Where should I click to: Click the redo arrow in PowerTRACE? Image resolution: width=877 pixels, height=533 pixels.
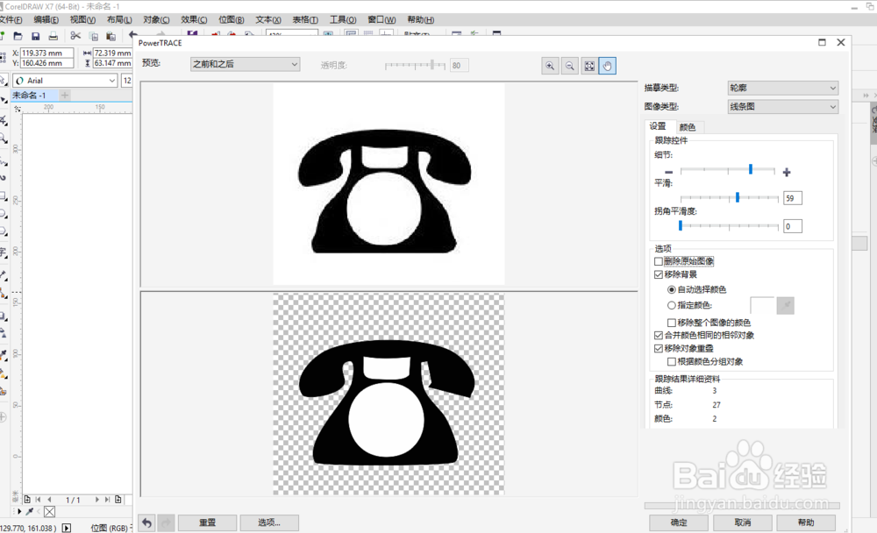(x=166, y=523)
